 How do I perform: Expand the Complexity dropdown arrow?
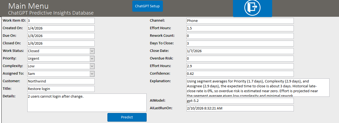pos(92,66)
